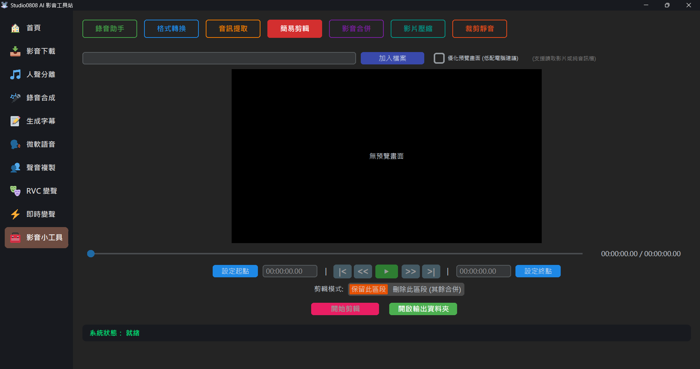
Task: Click the playback timeline slider handle
Action: click(91, 254)
